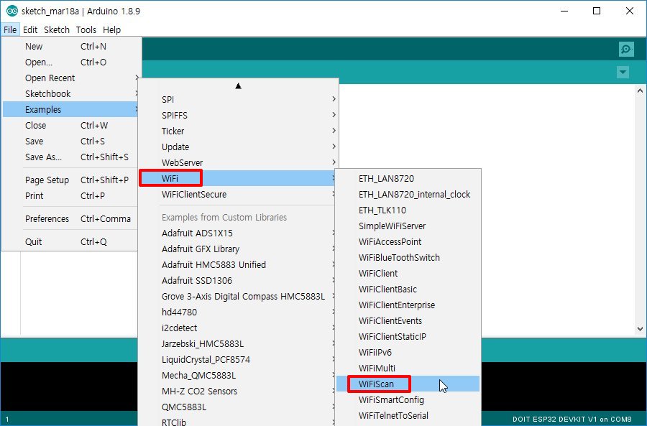Expand the Sketchbook submenu
This screenshot has width=647, height=426.
click(71, 93)
